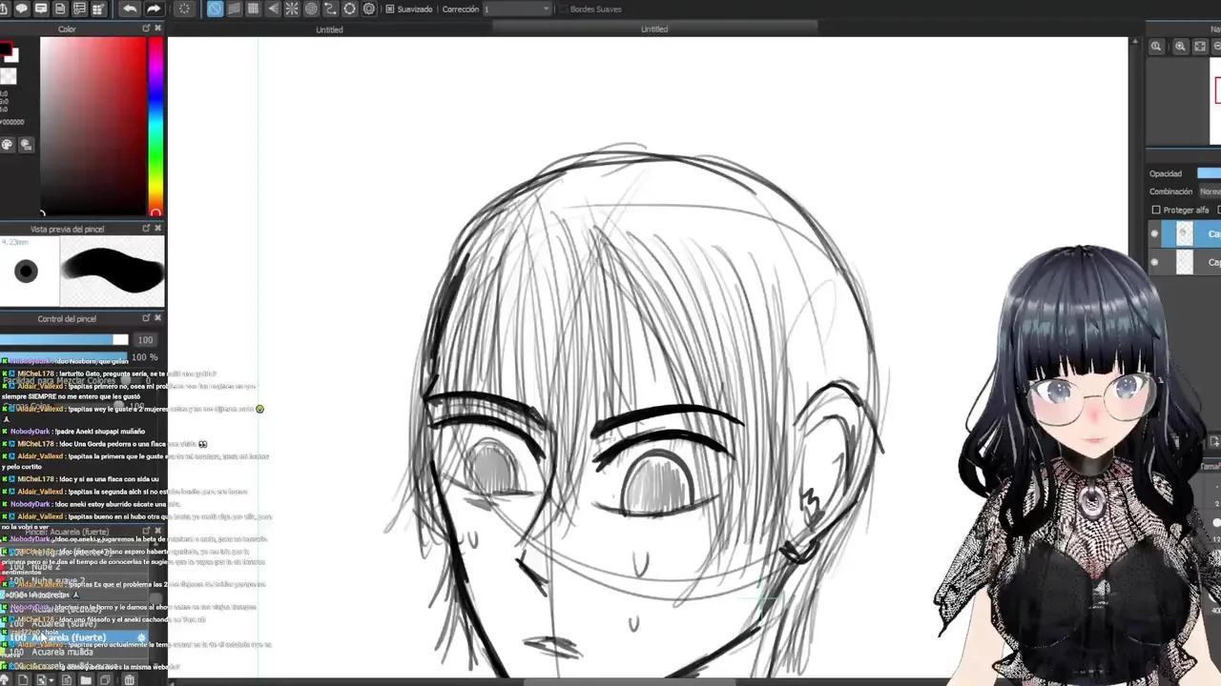1221x686 pixels.
Task: Click the palette icon under color picker
Action: tap(8, 145)
